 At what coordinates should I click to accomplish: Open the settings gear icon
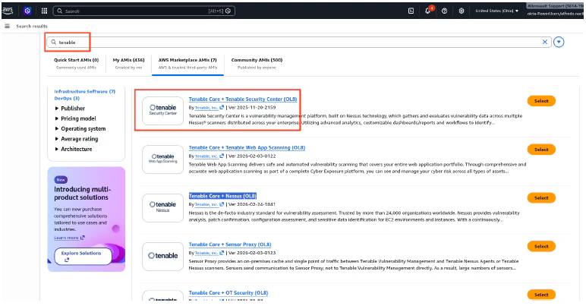[x=462, y=11]
